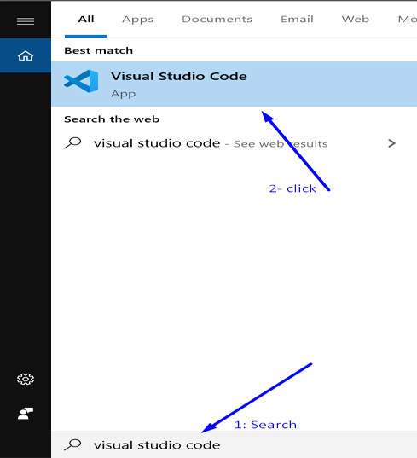The image size is (417, 458).
Task: Click the 'App' subtitle under Visual Studio Code
Action: [x=124, y=94]
